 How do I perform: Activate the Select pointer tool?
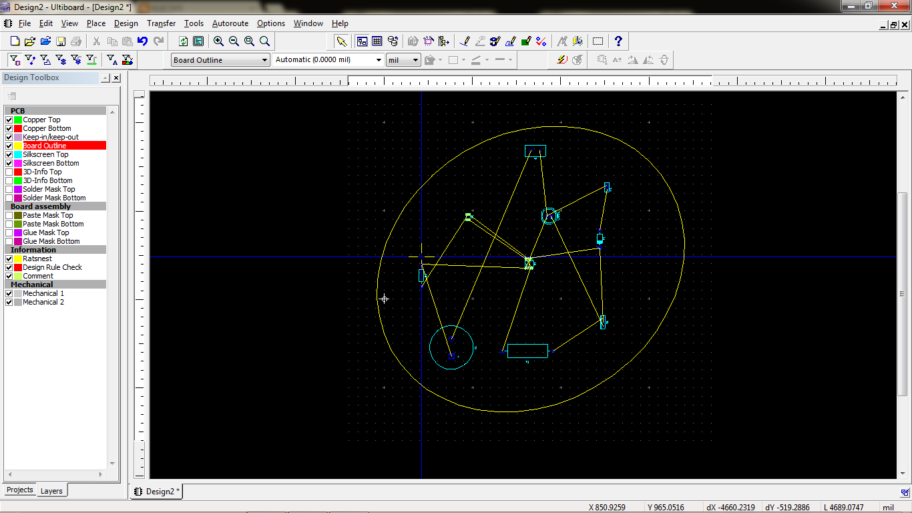click(x=340, y=41)
